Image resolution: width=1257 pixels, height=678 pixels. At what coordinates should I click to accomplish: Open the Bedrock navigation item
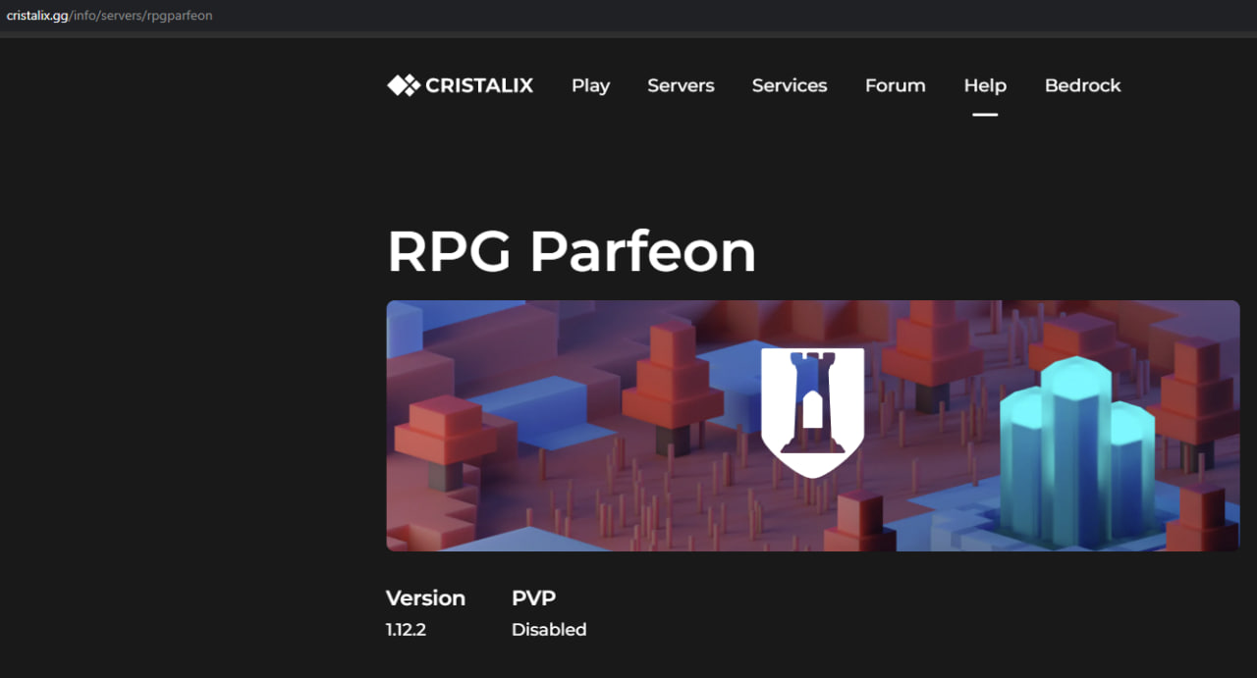point(1082,85)
